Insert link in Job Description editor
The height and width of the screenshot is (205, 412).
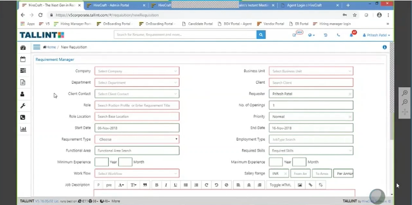[x=310, y=185]
